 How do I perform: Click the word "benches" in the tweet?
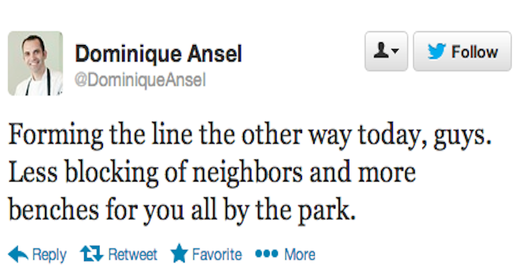53,209
